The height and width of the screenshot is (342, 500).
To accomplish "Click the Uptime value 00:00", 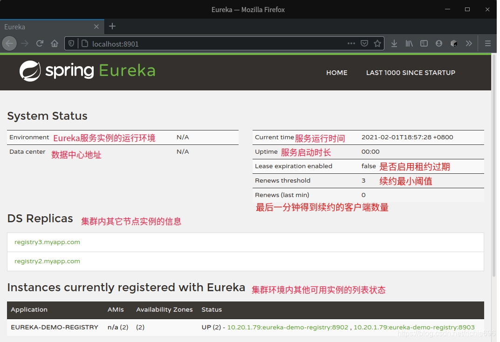I will pyautogui.click(x=370, y=152).
